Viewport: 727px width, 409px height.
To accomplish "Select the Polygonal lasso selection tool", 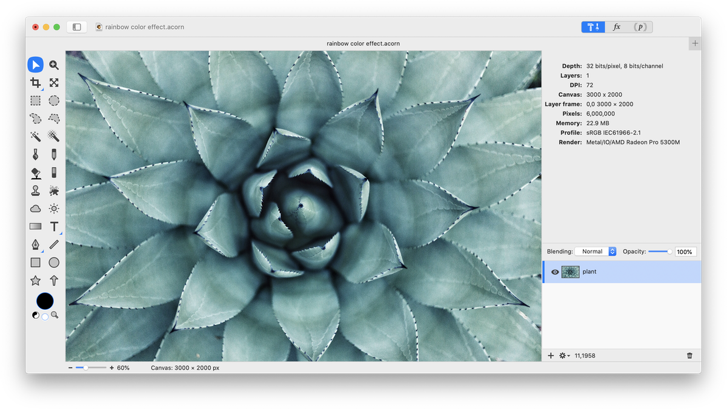I will pos(54,119).
